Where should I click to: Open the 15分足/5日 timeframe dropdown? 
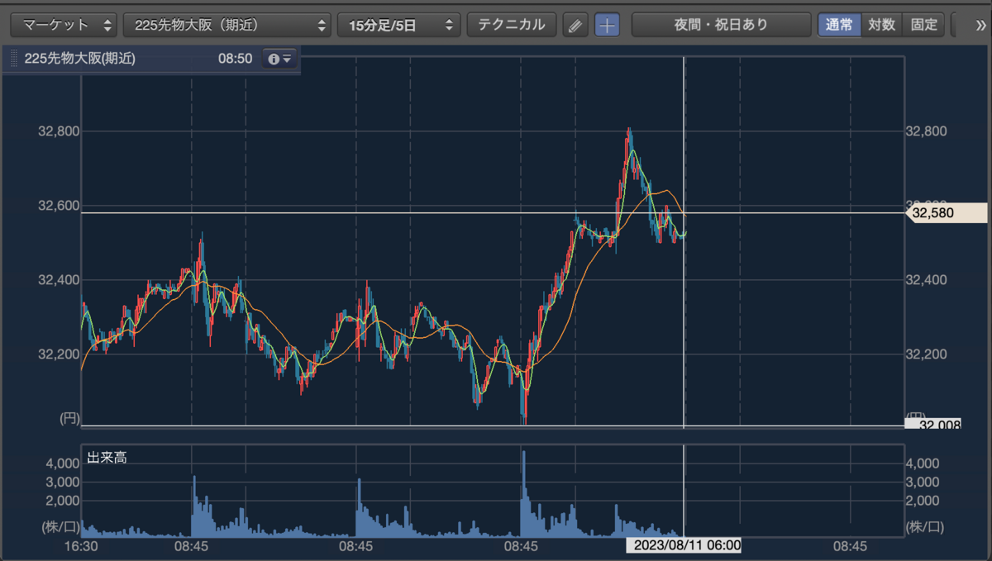[398, 25]
